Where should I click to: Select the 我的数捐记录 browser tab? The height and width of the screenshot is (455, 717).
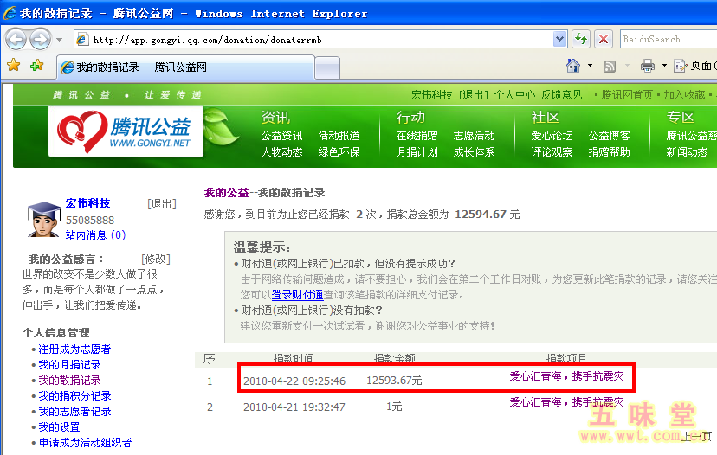[182, 67]
